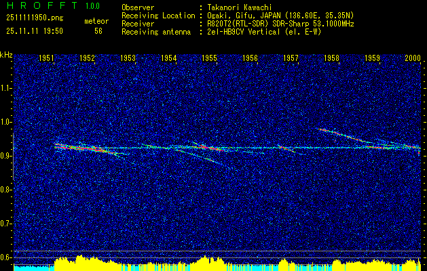Click the 1954 time marker
Screen dimensions: 427x271
[168, 58]
